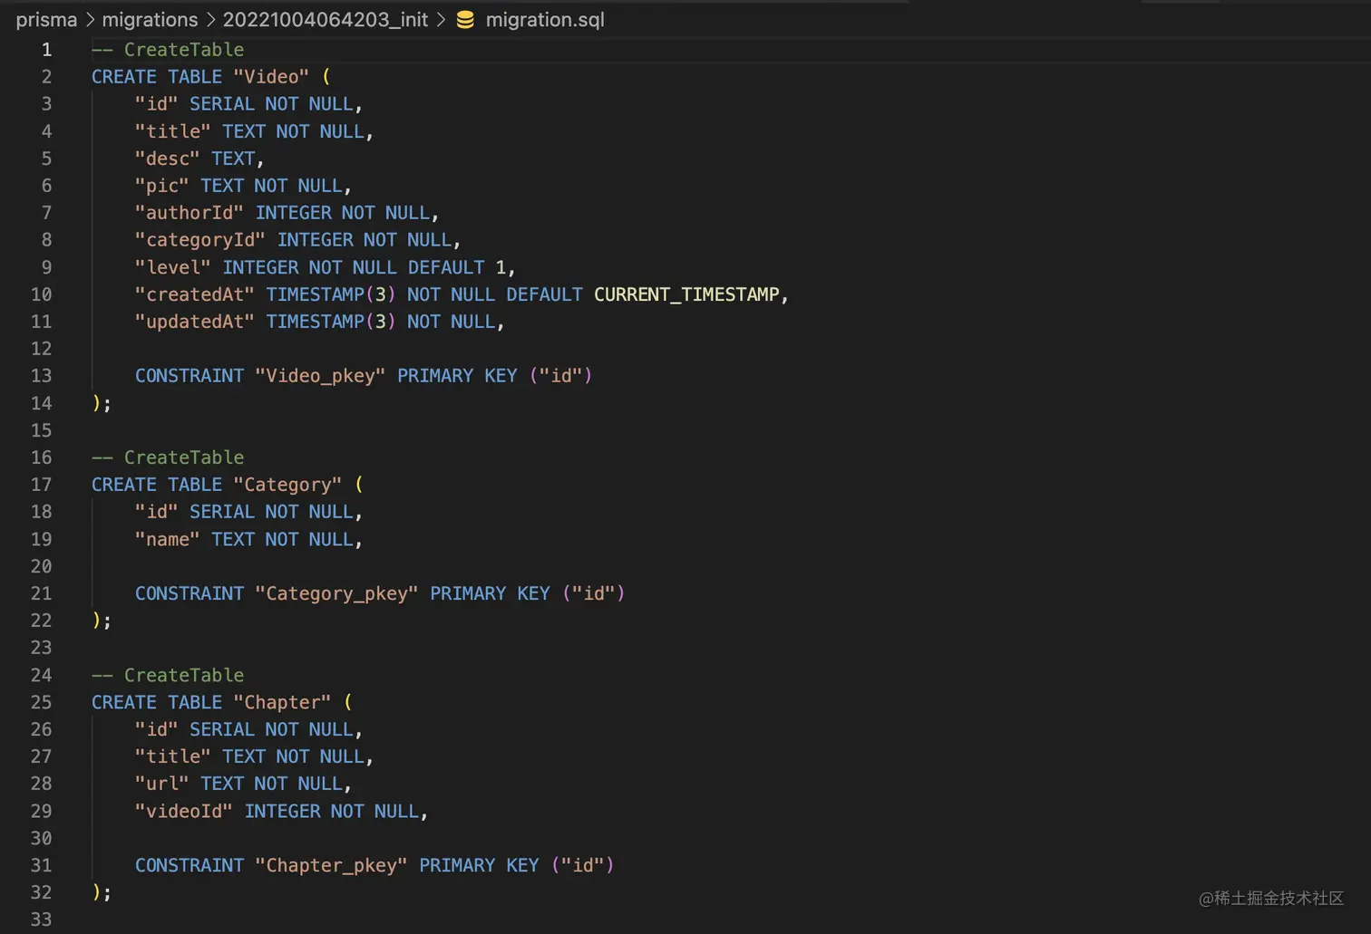Click CREATE TABLE "Category" statement
Viewport: 1371px width, 934px height.
click(x=228, y=485)
